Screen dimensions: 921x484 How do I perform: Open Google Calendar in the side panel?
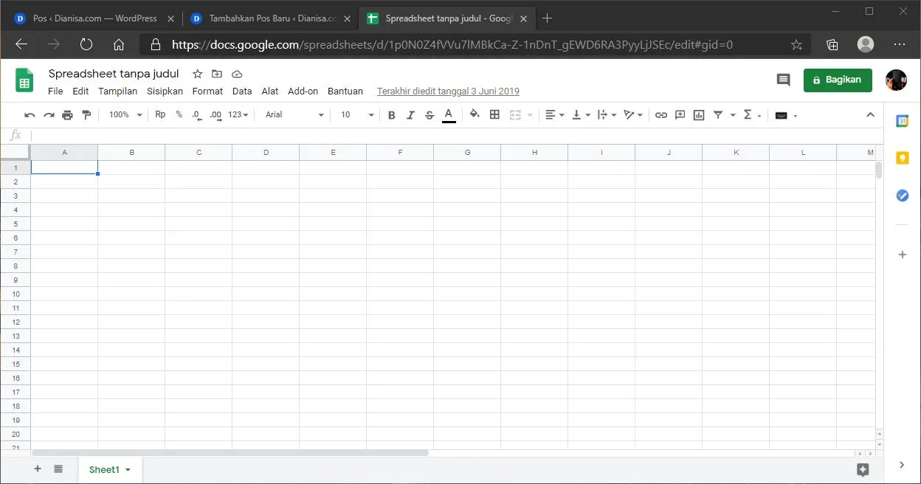pos(902,120)
